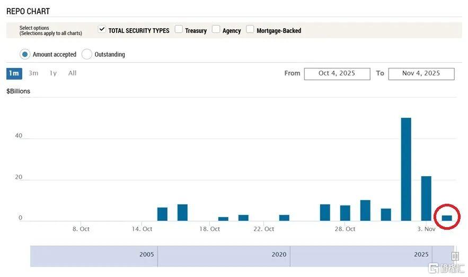Viewport: 468px width, 277px height.
Task: Tick the Mortgage-Backed checkbox
Action: (x=250, y=30)
